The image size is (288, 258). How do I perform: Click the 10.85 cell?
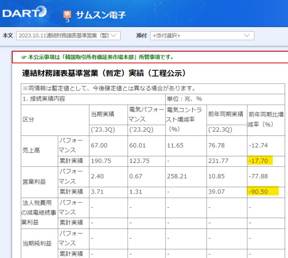[x=227, y=177]
